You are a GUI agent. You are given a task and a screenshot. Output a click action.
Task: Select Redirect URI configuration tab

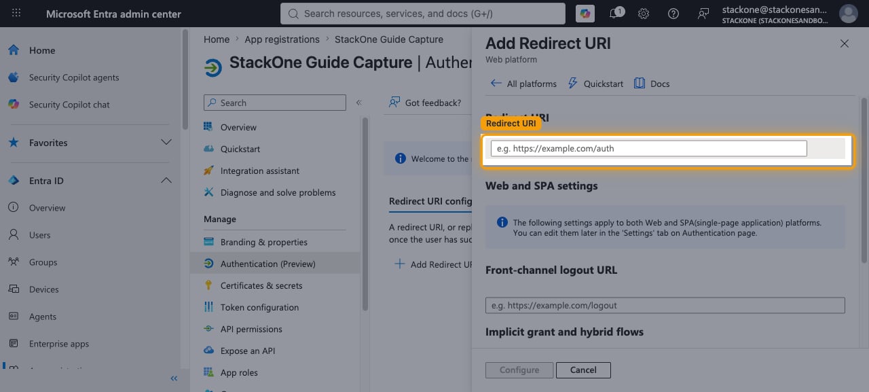pyautogui.click(x=430, y=202)
